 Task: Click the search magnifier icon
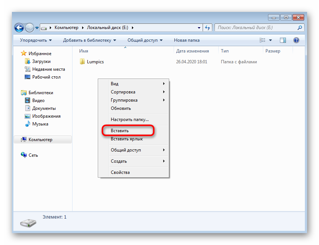pyautogui.click(x=300, y=28)
